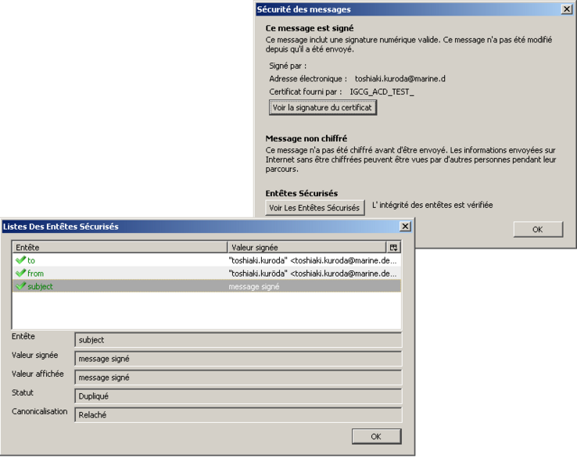Open 'Voir Les Entêtes Sécurisés' button
Screen dimensions: 577x469
314,207
